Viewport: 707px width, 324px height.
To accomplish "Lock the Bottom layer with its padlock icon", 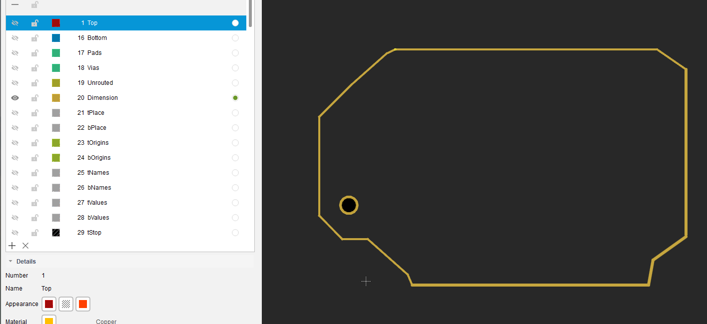I will pos(34,38).
